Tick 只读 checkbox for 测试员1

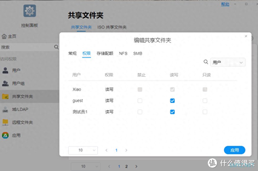coord(205,112)
